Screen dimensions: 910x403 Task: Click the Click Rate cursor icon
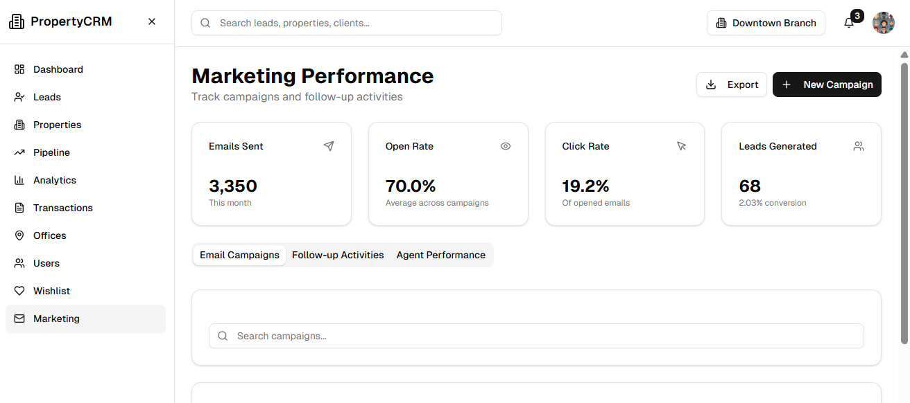click(x=682, y=146)
